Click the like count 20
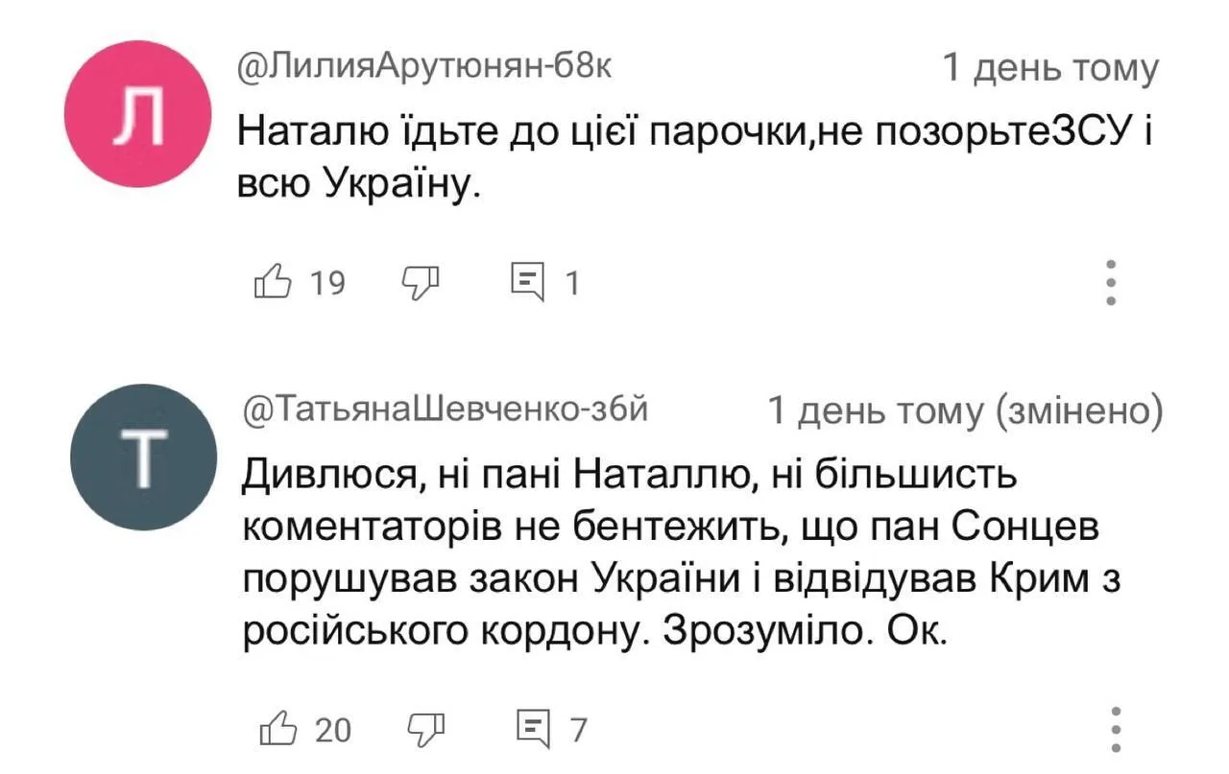This screenshot has height=774, width=1229. click(334, 731)
